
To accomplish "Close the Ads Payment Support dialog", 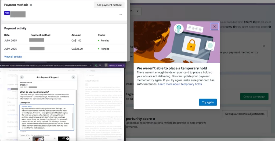I will (73, 77).
